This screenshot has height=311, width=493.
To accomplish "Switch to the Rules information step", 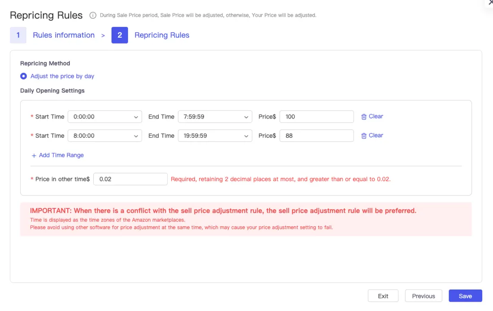I will (x=64, y=35).
